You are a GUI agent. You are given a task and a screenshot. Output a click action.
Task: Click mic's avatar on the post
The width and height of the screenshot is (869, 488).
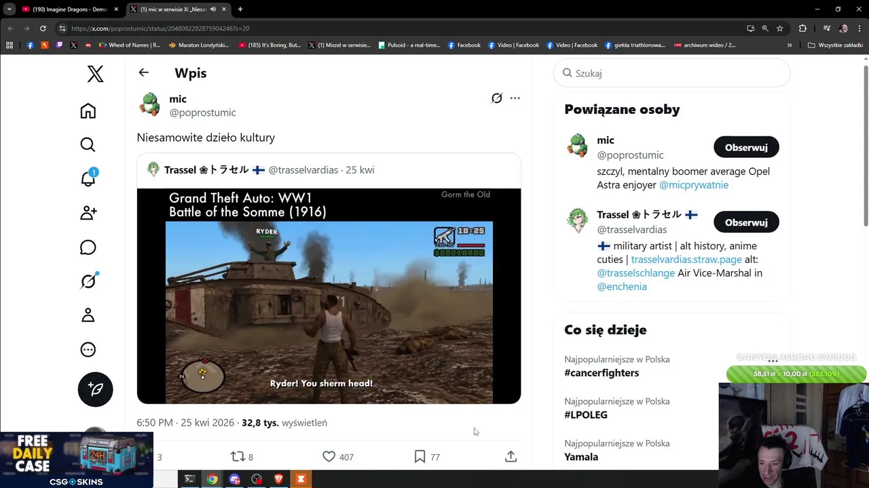coord(149,105)
